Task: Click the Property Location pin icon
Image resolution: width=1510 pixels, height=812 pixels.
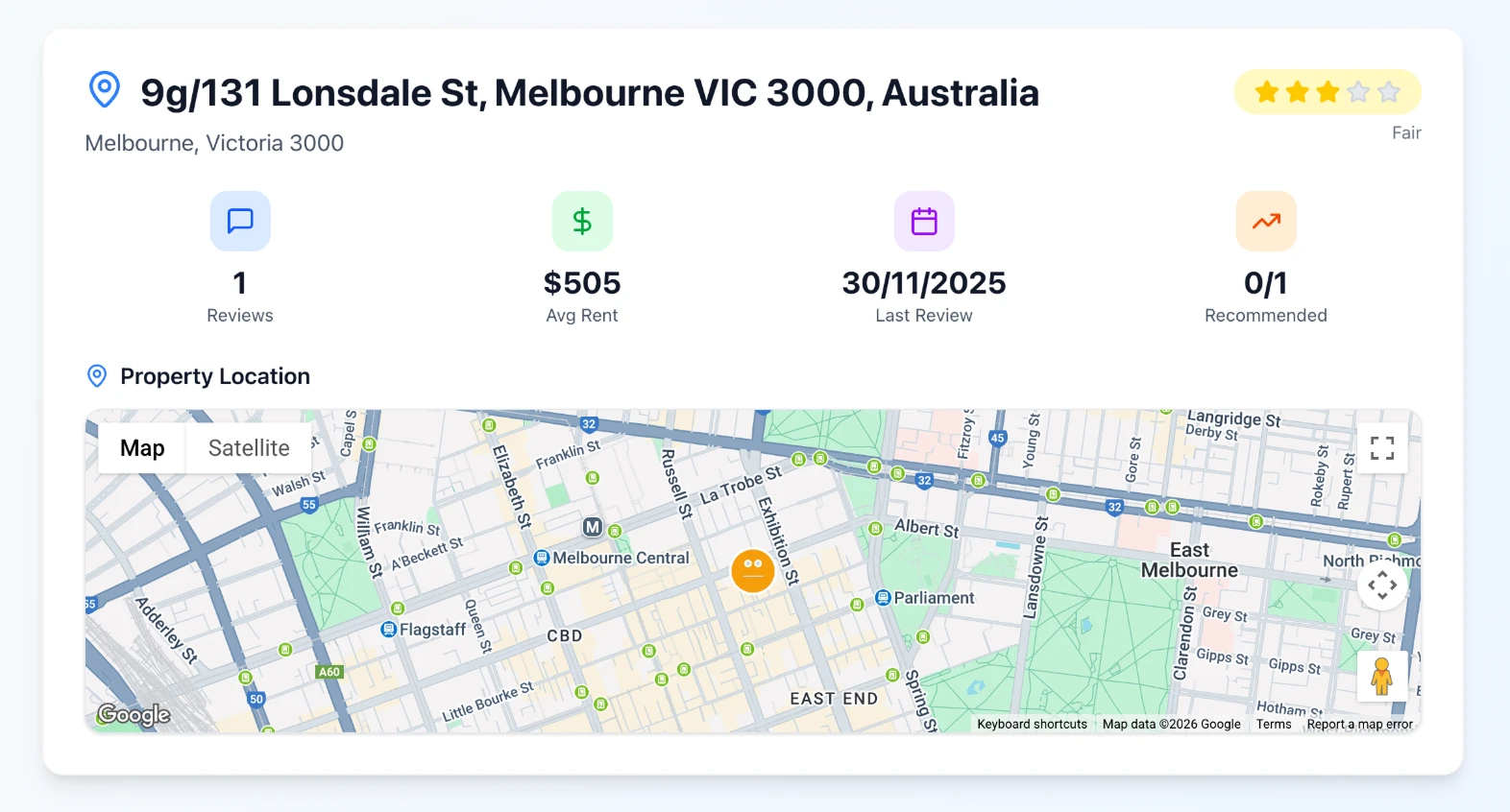Action: pyautogui.click(x=97, y=376)
